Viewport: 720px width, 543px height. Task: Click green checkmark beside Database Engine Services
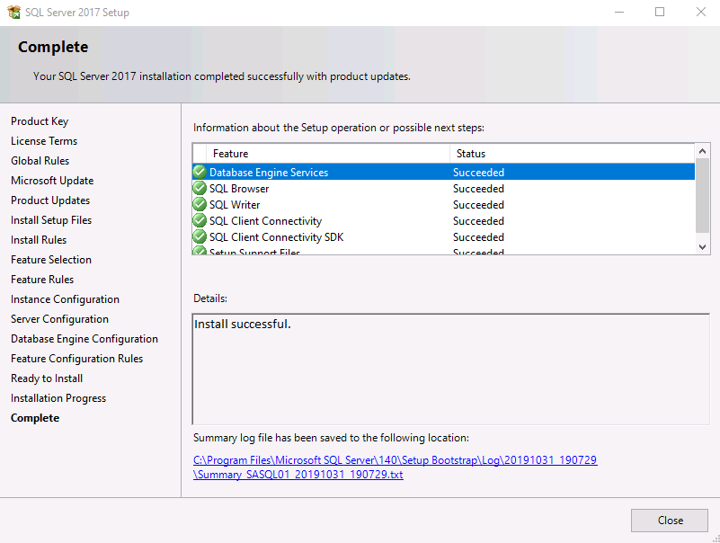coord(200,172)
